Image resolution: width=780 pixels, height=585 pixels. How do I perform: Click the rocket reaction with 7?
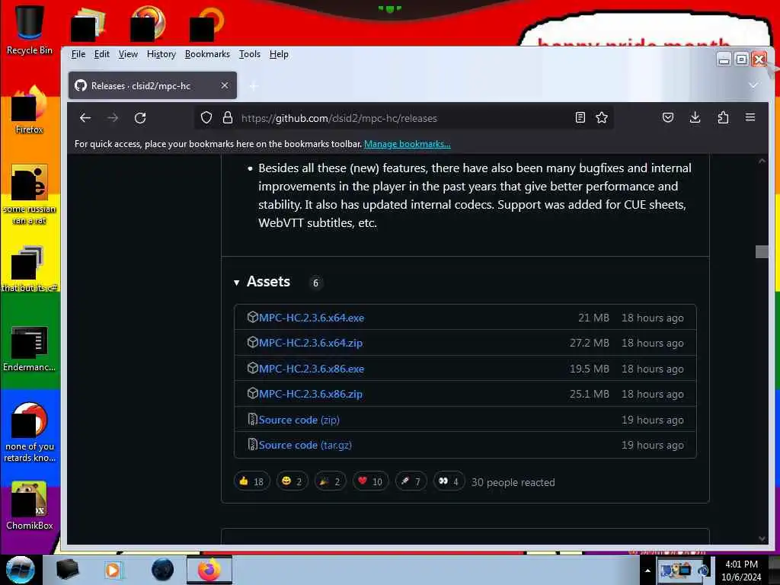pos(411,481)
